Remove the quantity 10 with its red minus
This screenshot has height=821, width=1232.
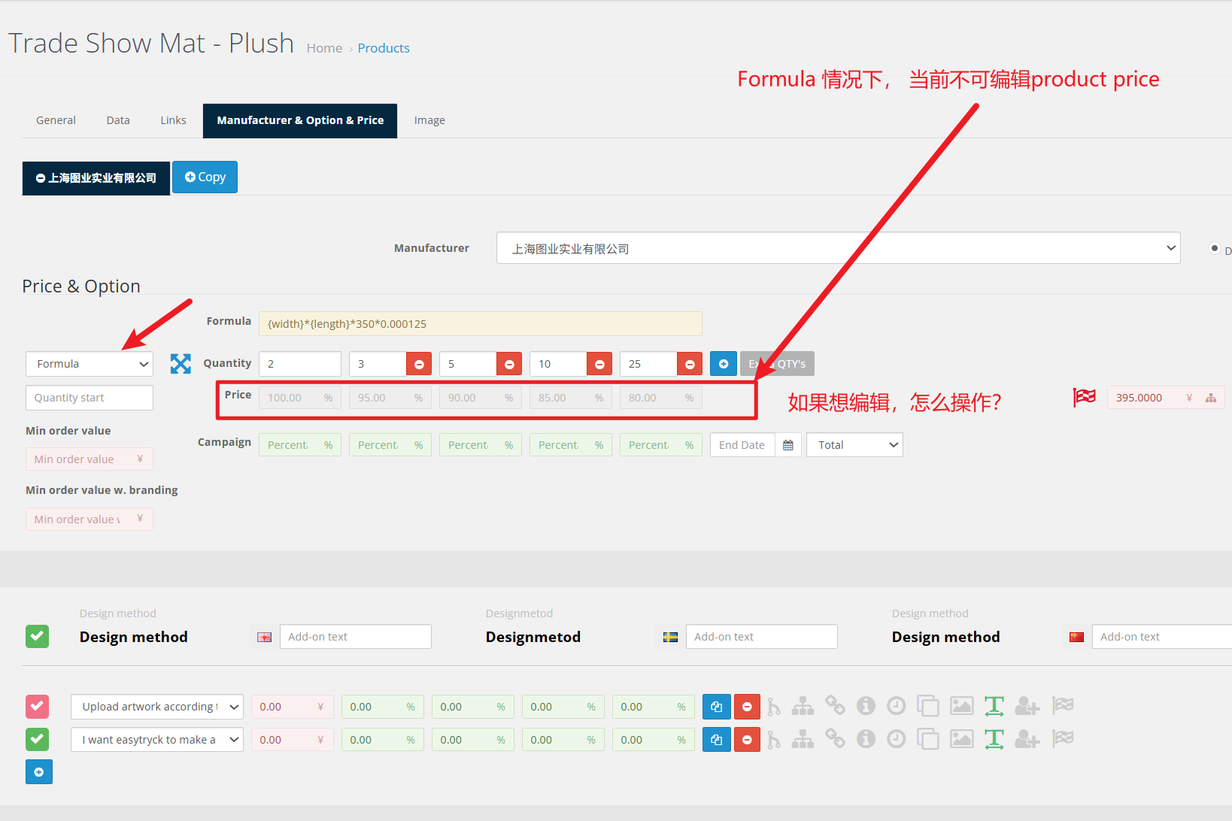coord(599,364)
